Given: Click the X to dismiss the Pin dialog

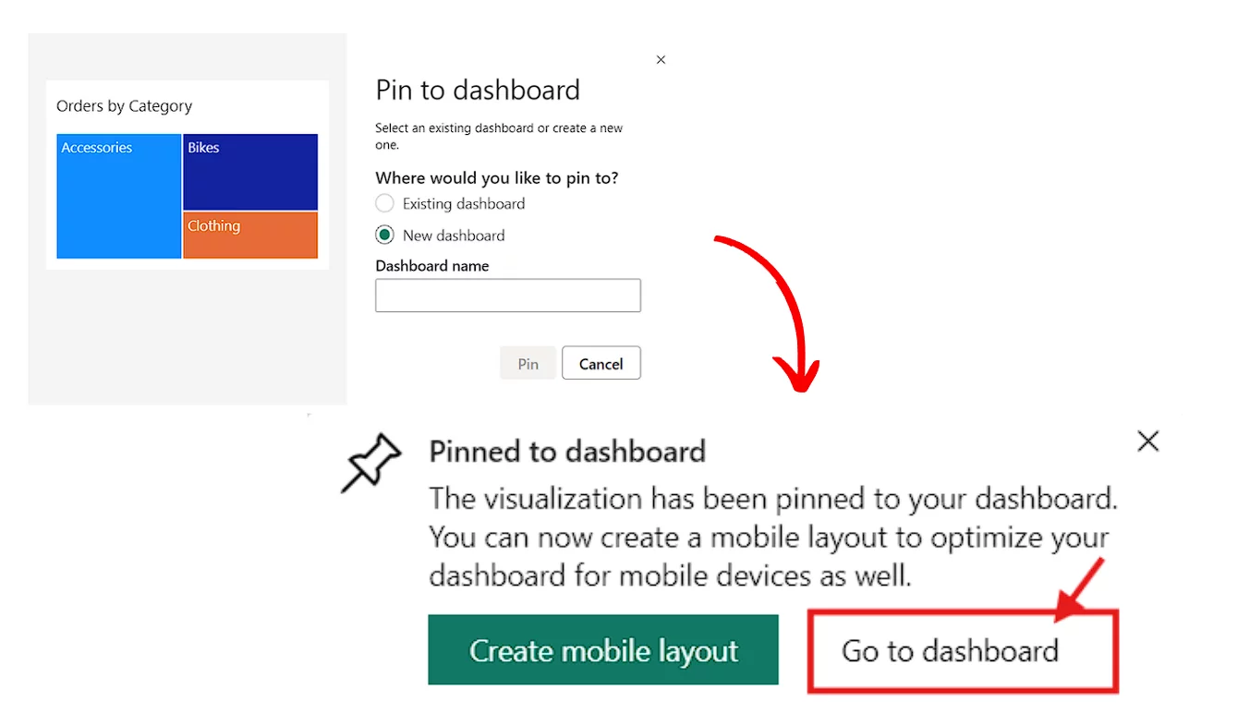Looking at the screenshot, I should point(661,59).
